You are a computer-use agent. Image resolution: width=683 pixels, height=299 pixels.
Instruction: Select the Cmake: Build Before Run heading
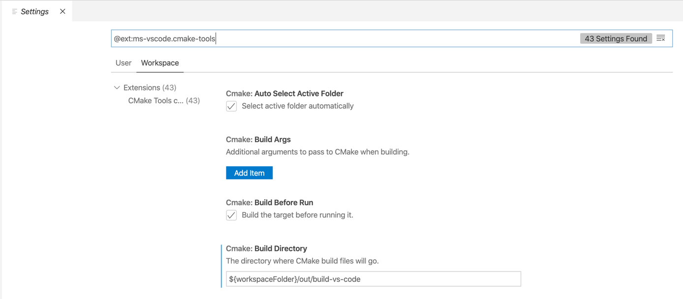270,202
